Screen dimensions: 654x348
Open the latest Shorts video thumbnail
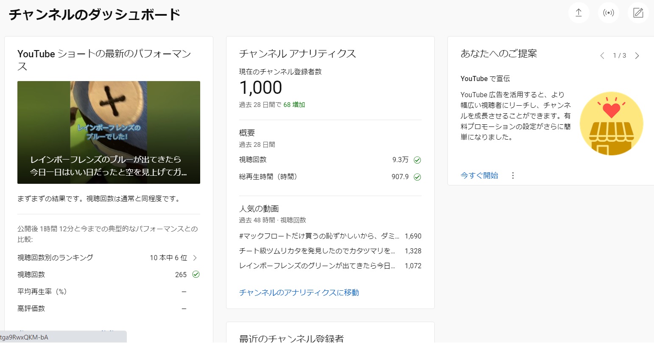[109, 132]
